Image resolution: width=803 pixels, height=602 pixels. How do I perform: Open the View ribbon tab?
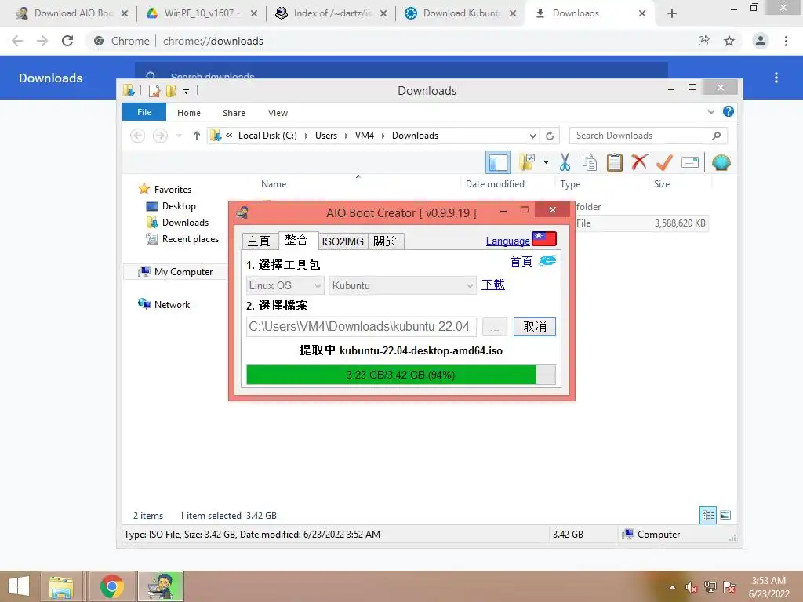pyautogui.click(x=278, y=113)
